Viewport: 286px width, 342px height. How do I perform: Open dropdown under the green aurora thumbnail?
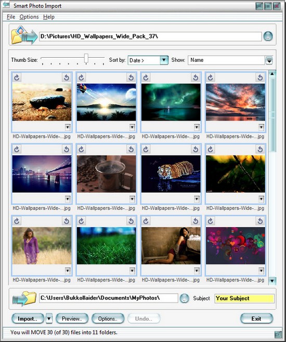click(197, 127)
